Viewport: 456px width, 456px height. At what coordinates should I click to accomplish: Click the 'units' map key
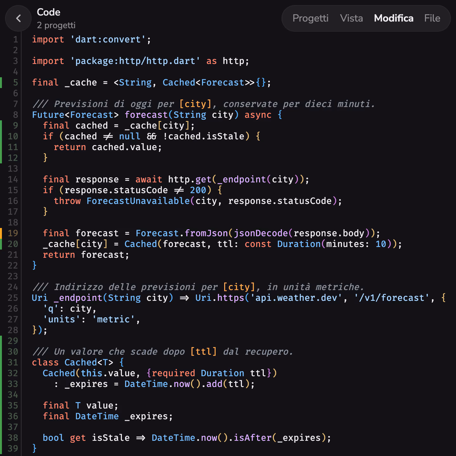coord(61,320)
